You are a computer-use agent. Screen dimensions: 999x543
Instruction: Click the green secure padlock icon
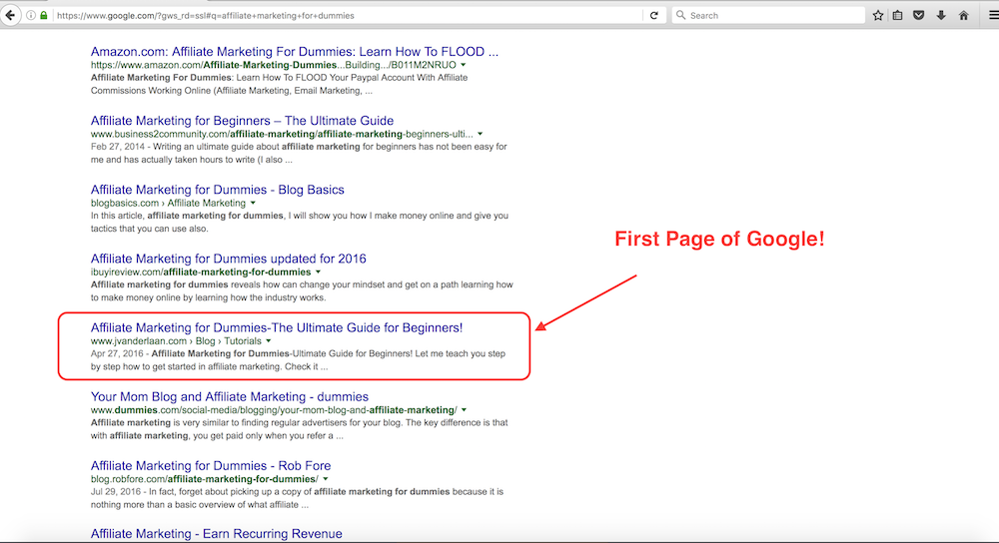click(x=44, y=16)
